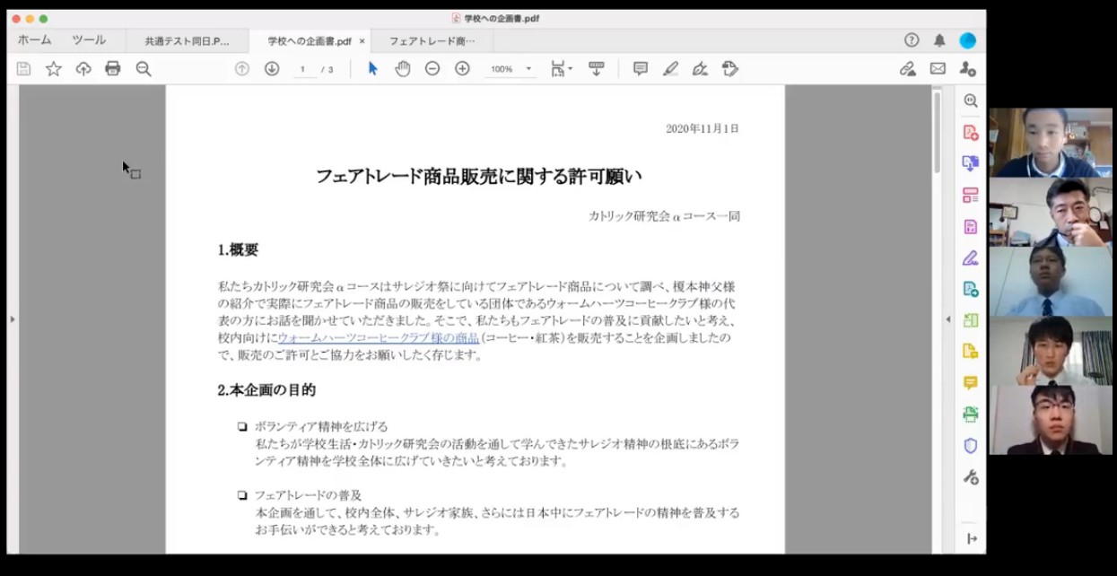Open green Scan & OCR printer icon
1117x576 pixels.
pyautogui.click(x=970, y=415)
